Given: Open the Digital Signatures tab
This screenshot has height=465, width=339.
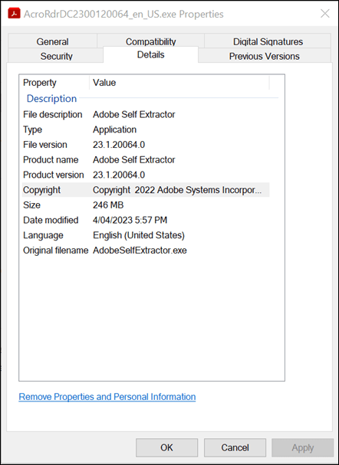Looking at the screenshot, I should click(268, 41).
